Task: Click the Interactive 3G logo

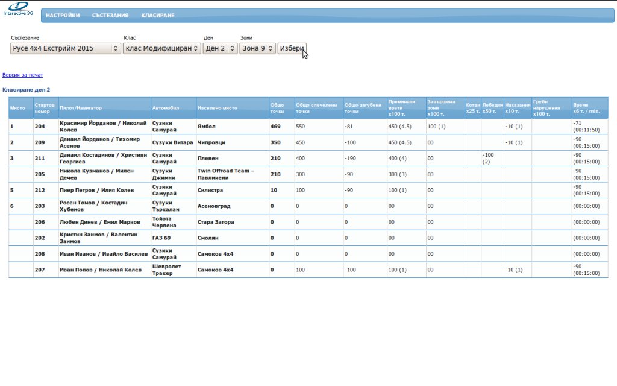Action: click(18, 9)
